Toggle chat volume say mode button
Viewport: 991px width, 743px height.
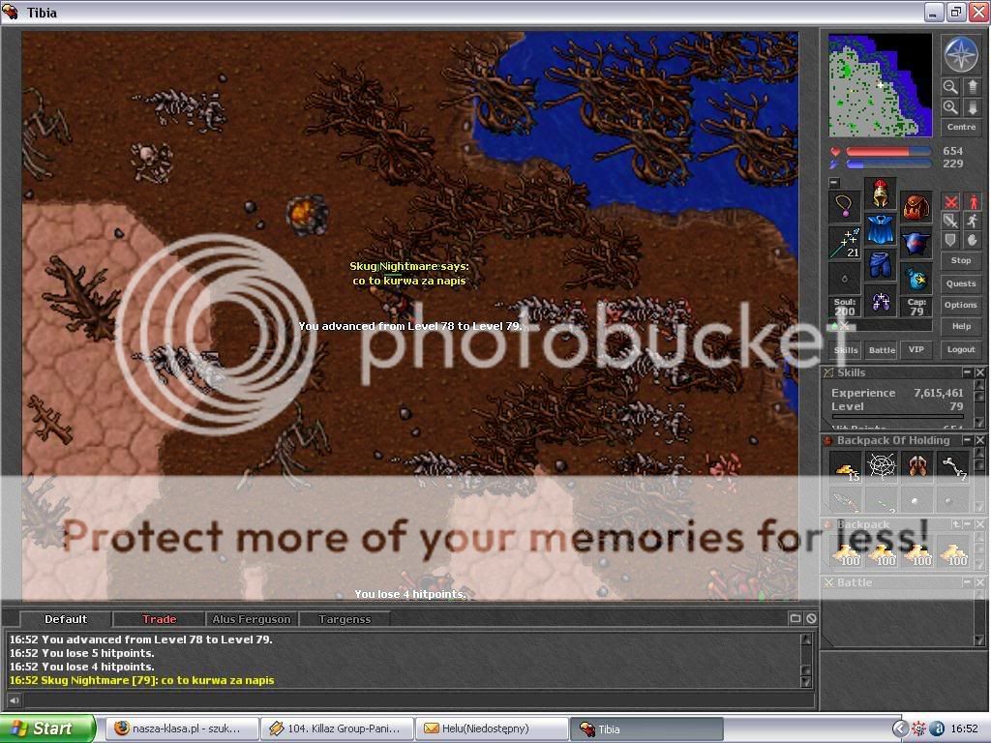point(14,700)
